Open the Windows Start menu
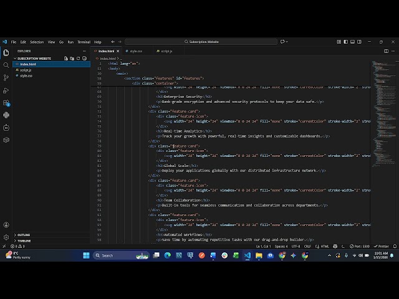Viewport: 399px width, 299px height. tap(86, 255)
